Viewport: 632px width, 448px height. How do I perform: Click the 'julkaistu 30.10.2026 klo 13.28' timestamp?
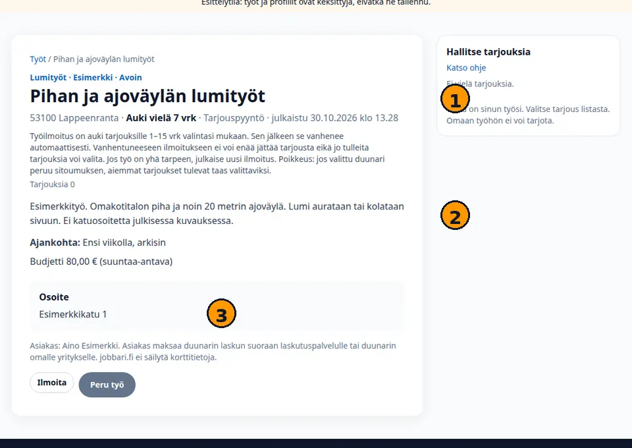[x=334, y=118]
